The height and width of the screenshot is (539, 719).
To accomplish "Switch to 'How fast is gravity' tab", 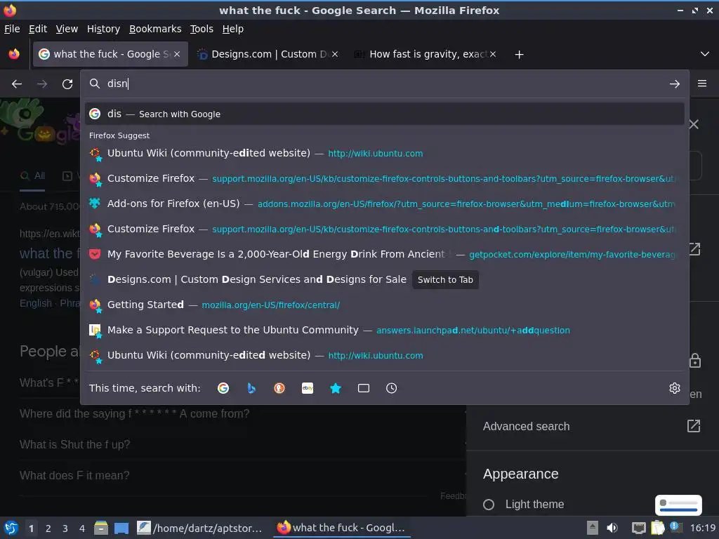I will [x=426, y=54].
